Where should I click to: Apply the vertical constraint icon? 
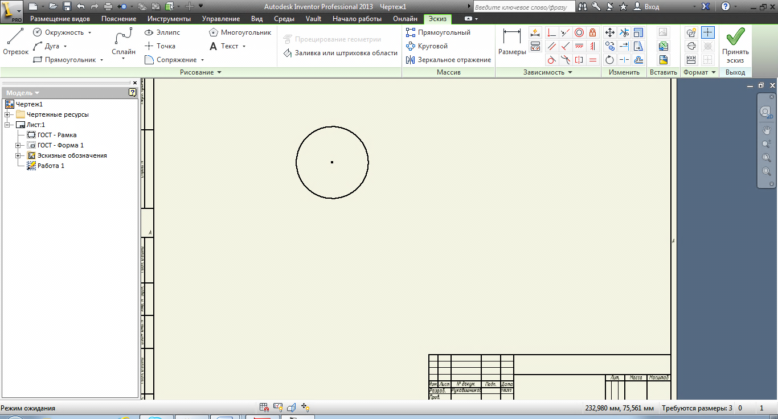tap(593, 46)
